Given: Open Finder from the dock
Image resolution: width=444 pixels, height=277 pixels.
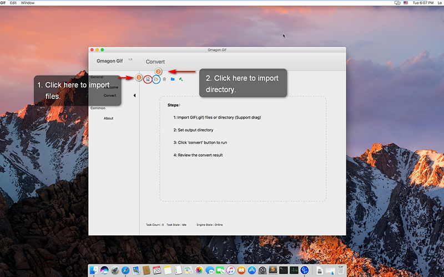Looking at the screenshot, I should [94, 270].
